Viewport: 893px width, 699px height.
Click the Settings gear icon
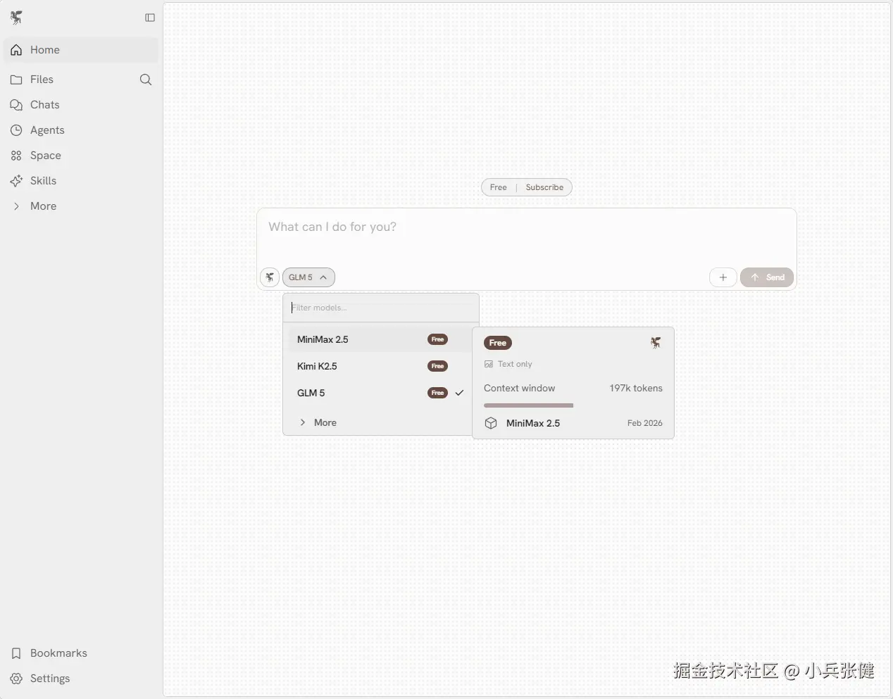point(16,679)
